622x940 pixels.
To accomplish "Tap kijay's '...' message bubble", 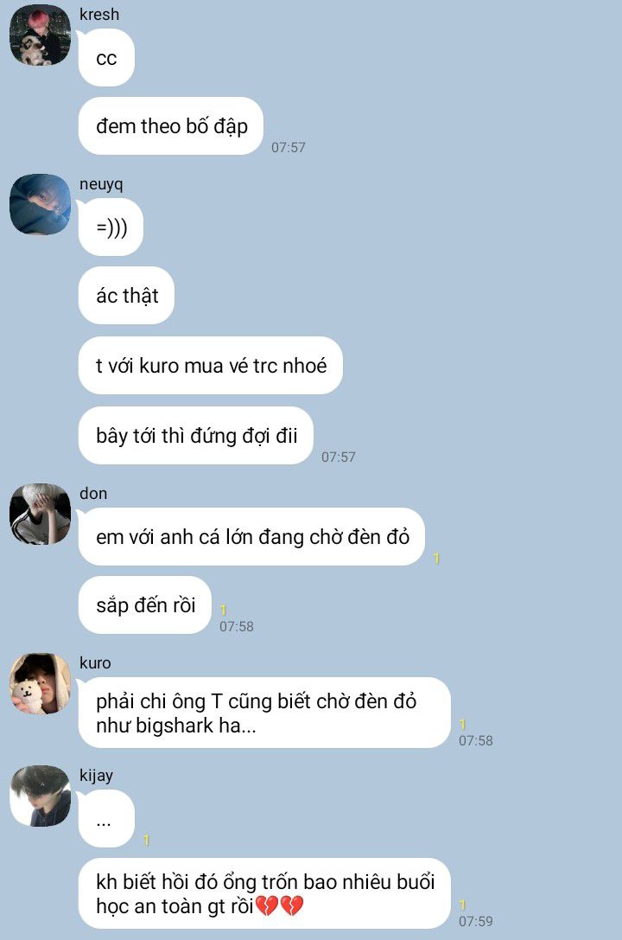I will pos(106,819).
